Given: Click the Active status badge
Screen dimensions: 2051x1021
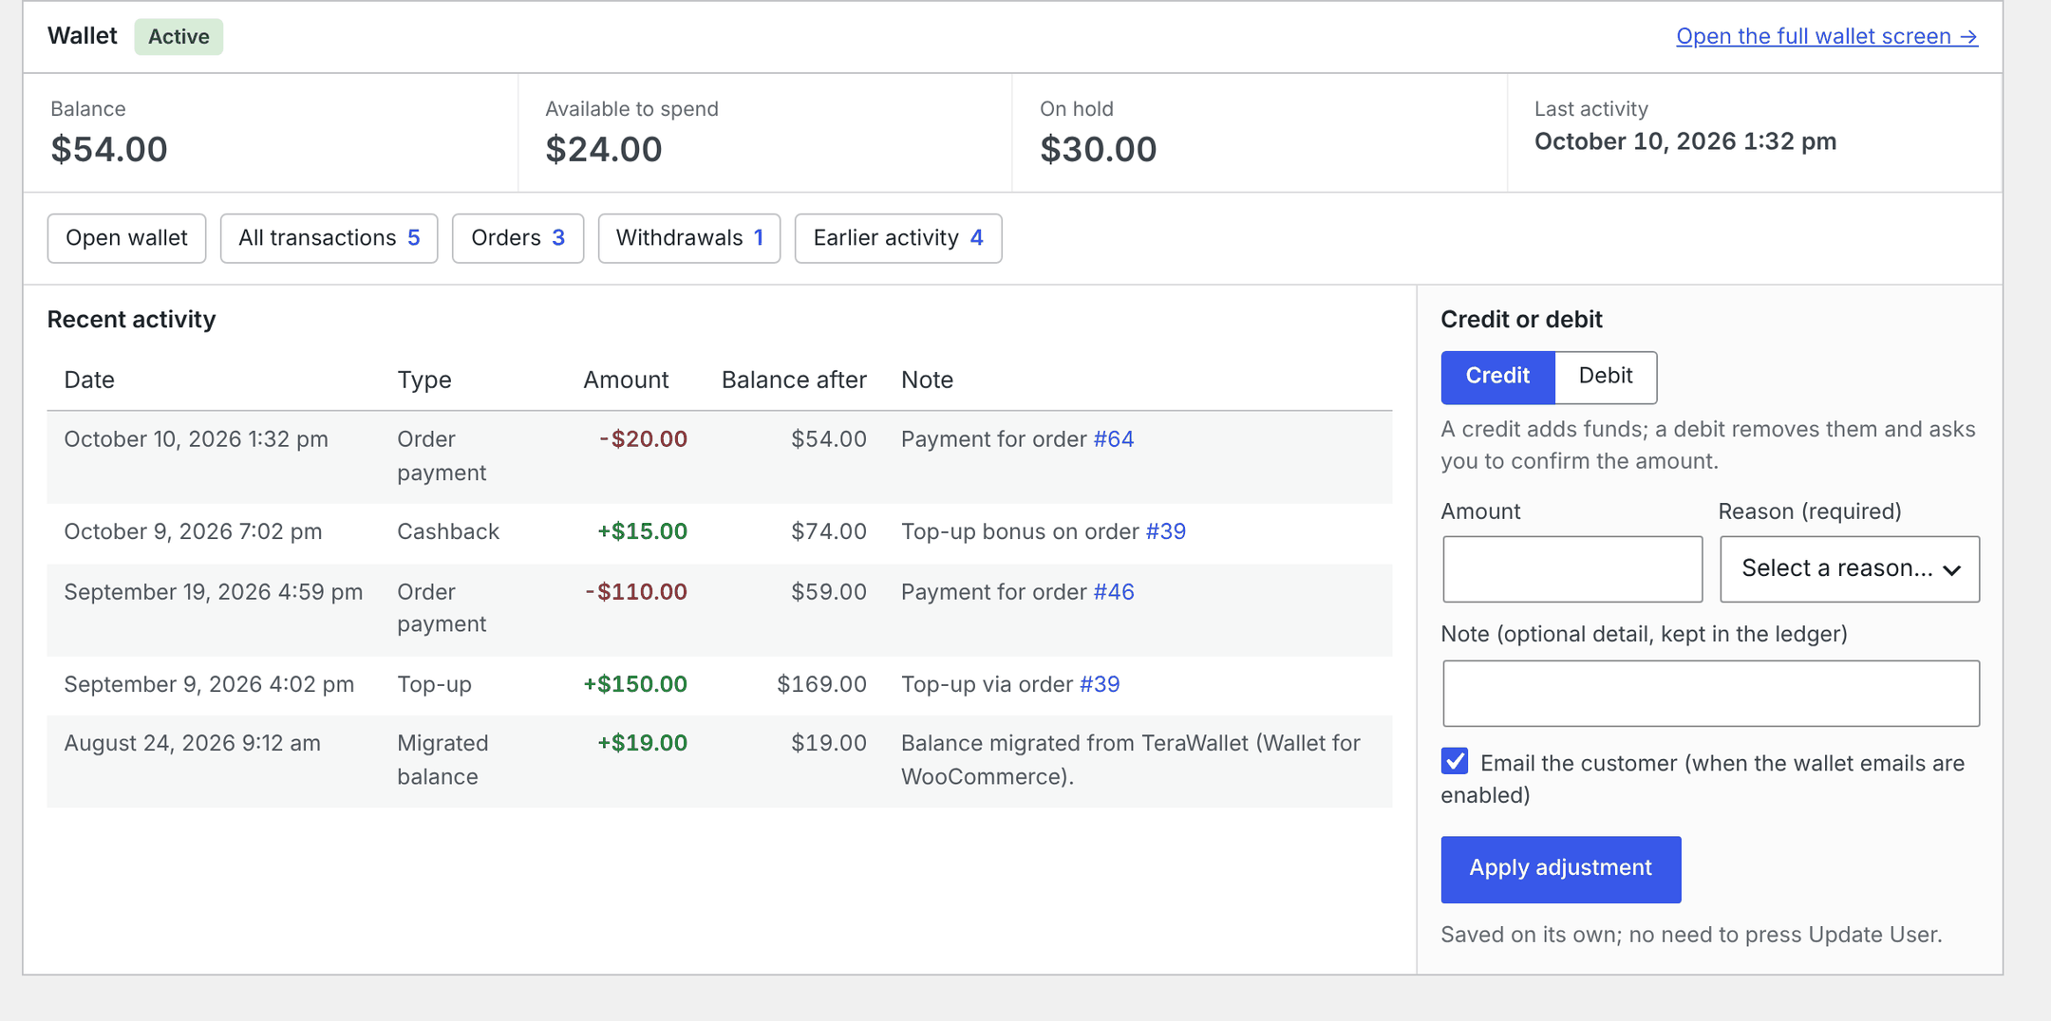Looking at the screenshot, I should click(179, 37).
